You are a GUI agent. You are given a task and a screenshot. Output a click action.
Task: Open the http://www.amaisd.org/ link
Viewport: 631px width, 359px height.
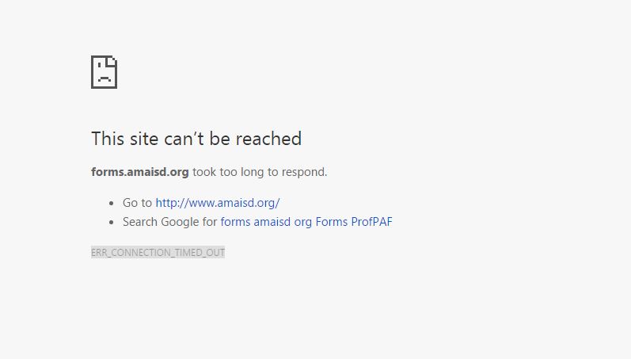tap(217, 202)
